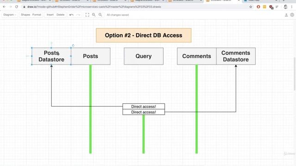296x166 pixels.
Task: Open the share user icon
Action: coord(286,15)
